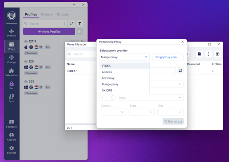Viewport: 229px width, 162px height.
Task: Click the proxy swap arrows on profile 125
Action: point(41,67)
